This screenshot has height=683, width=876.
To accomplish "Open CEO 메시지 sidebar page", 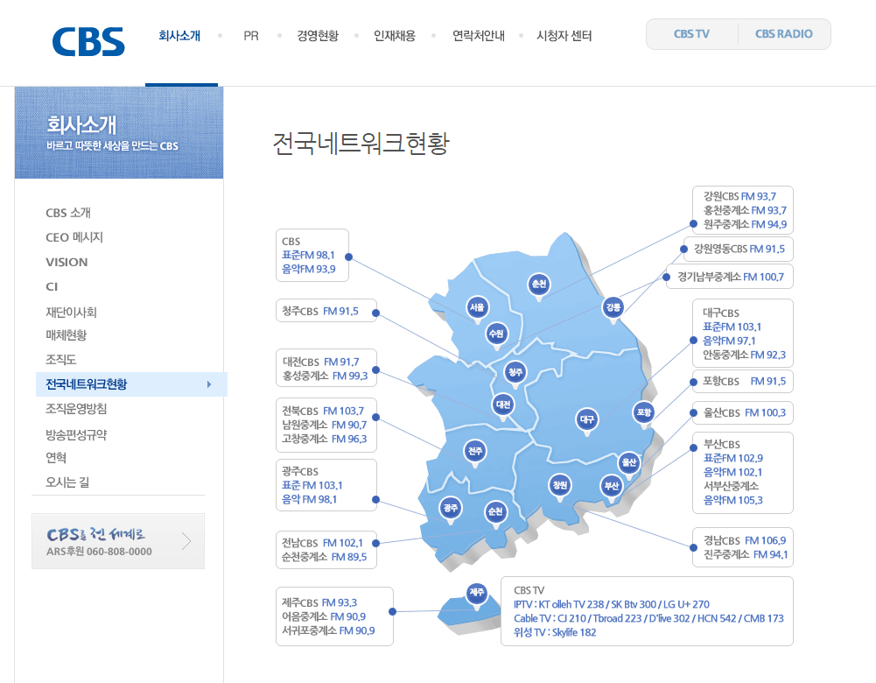I will (x=74, y=237).
